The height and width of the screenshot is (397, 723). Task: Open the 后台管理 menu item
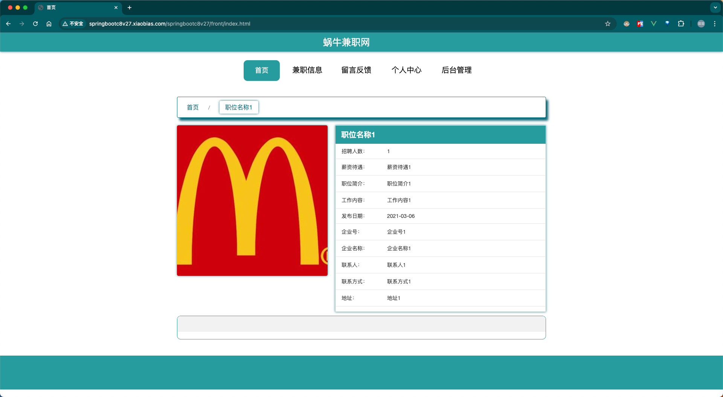pyautogui.click(x=457, y=70)
